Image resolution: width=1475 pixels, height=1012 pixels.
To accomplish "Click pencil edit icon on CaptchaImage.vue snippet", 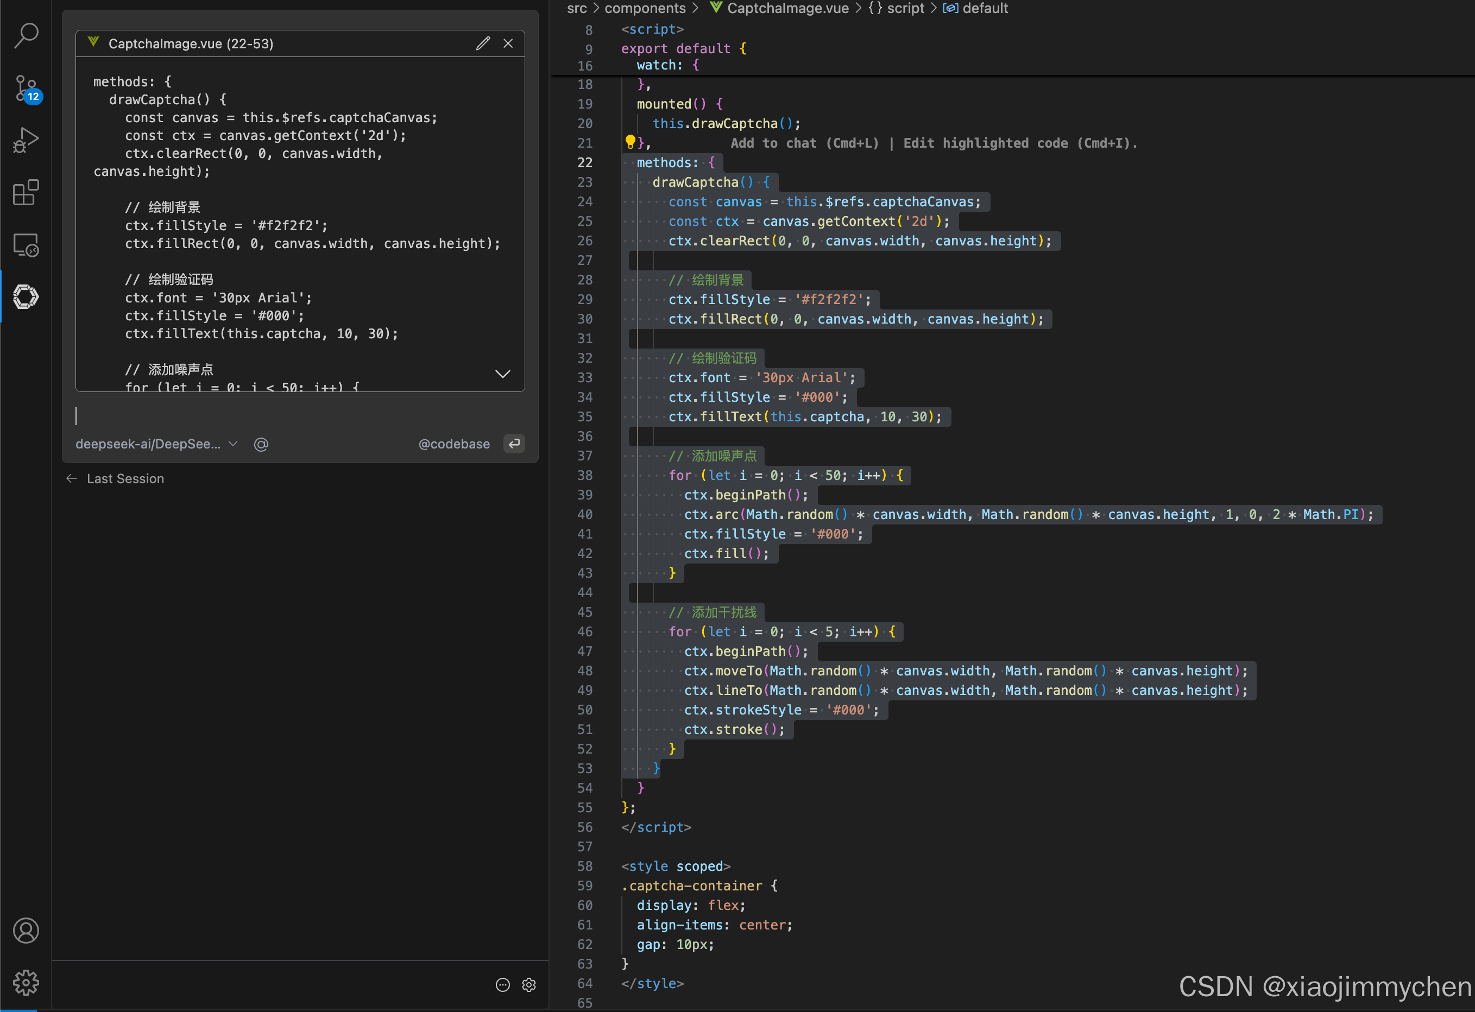I will [483, 43].
